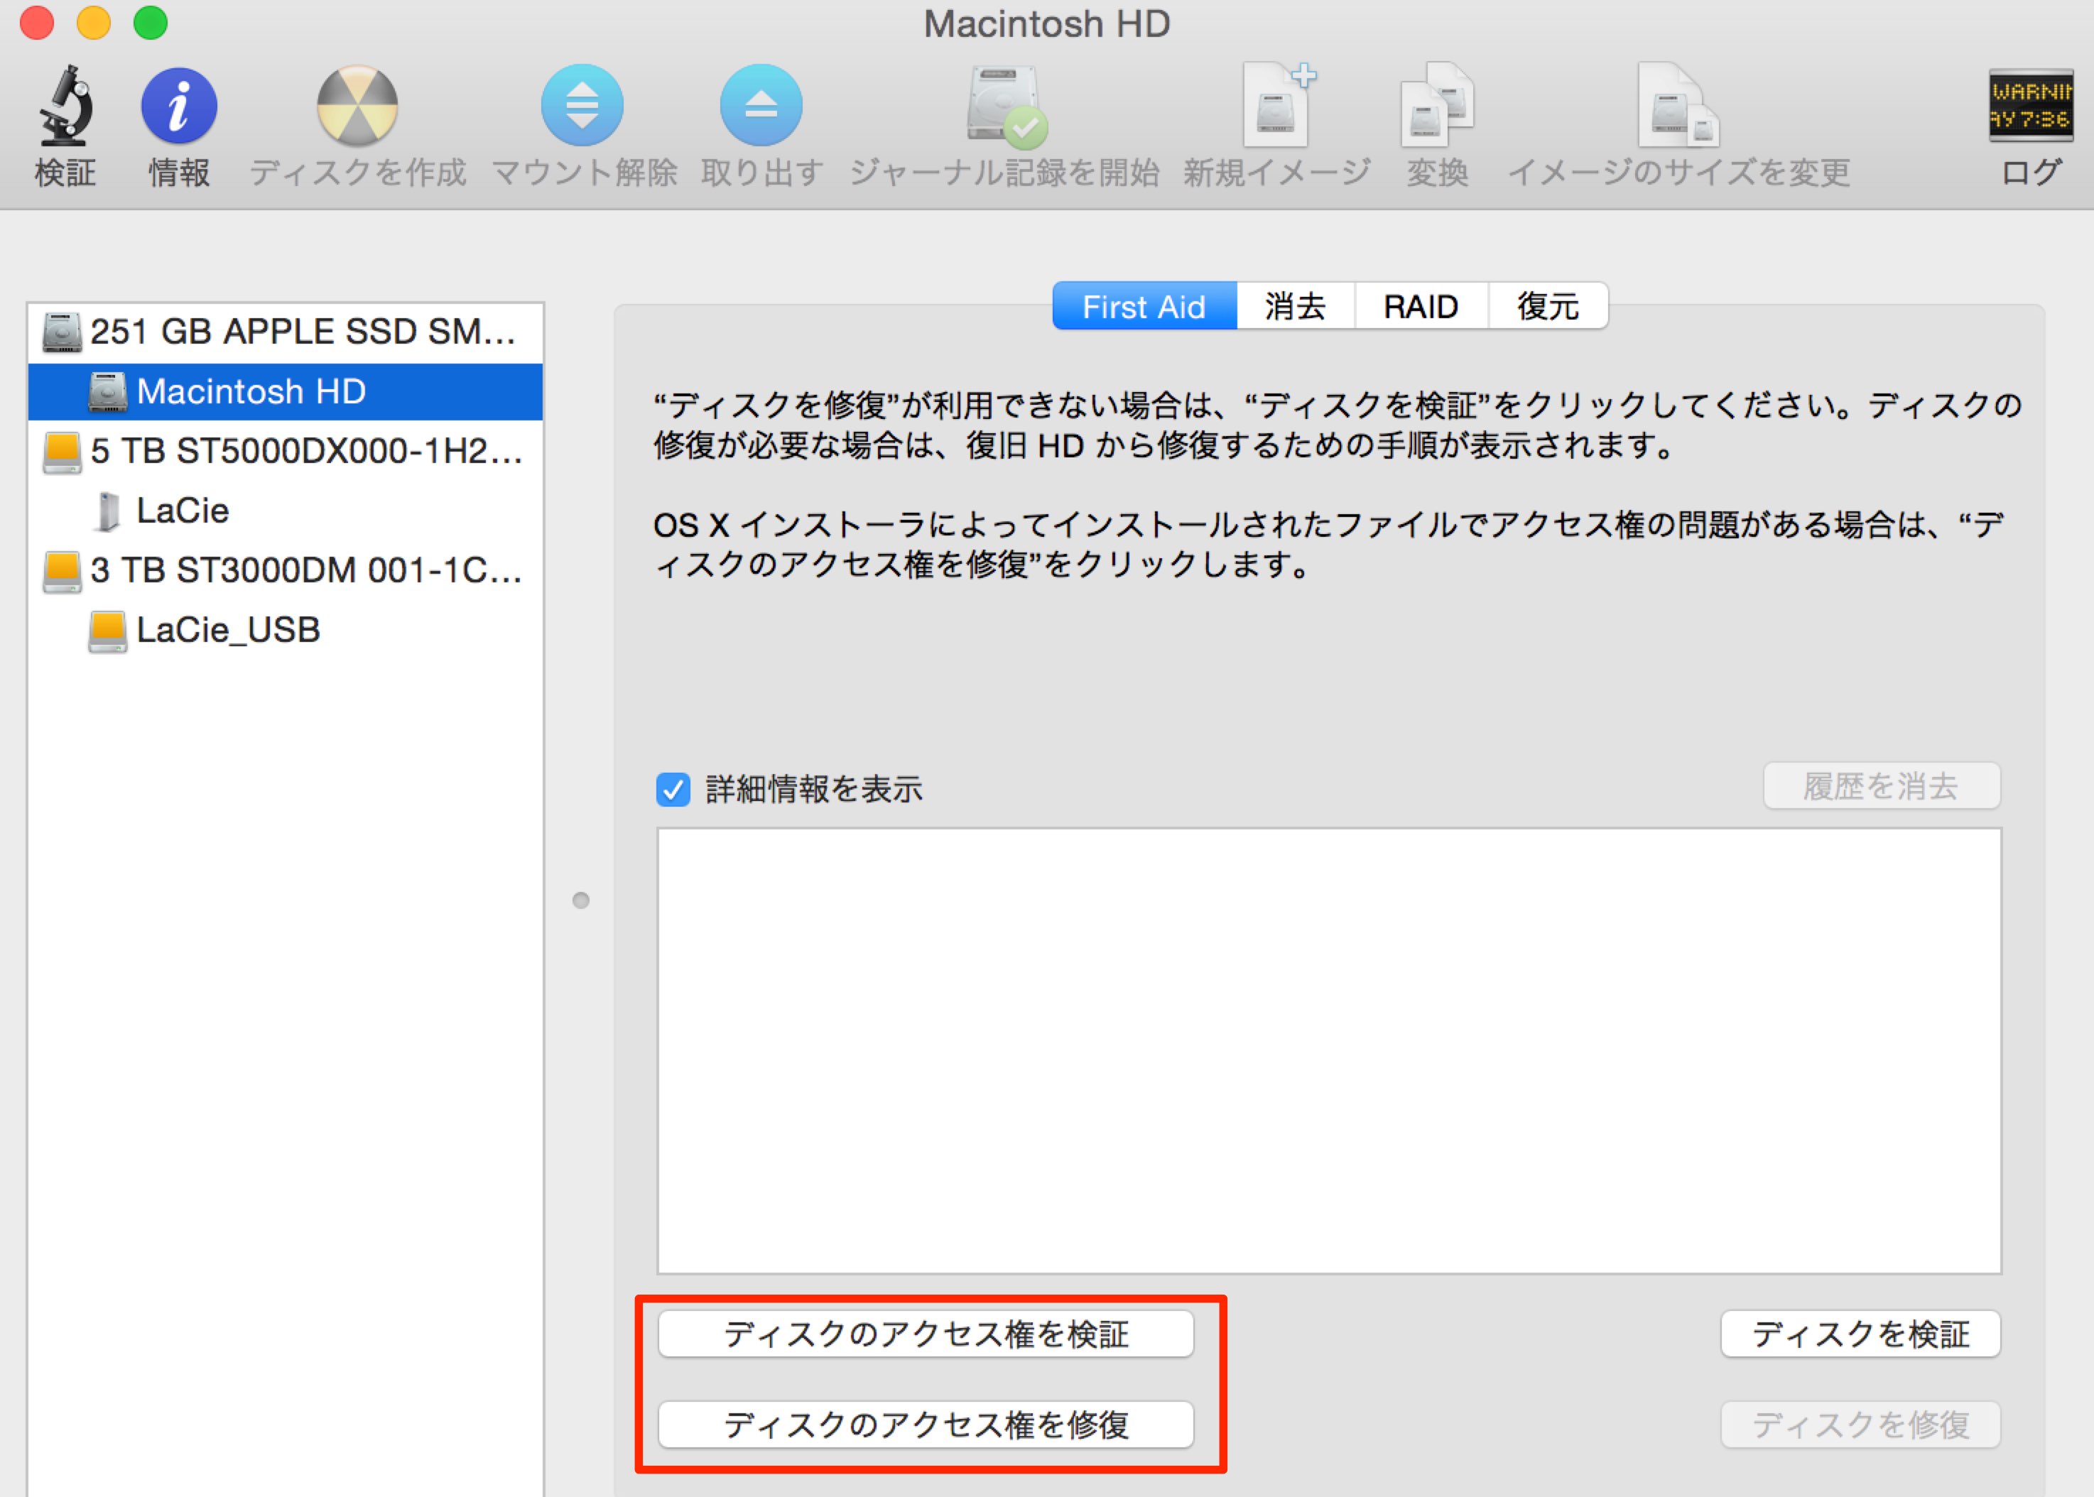Open the ログ log icon
Viewport: 2094px width, 1497px height.
pos(2030,105)
